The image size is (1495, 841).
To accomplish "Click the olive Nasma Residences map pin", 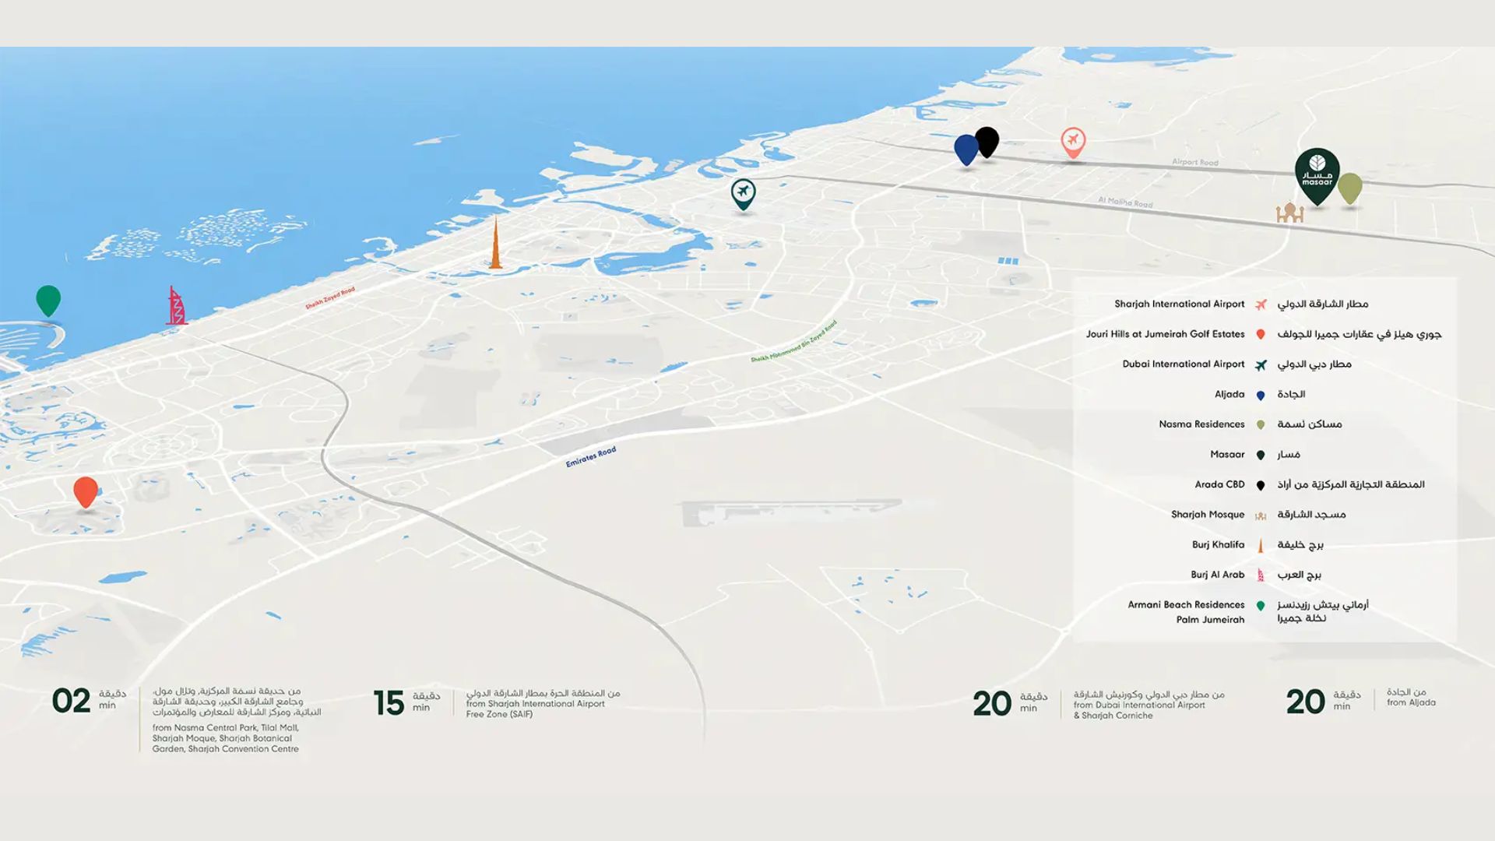I will (x=1349, y=188).
